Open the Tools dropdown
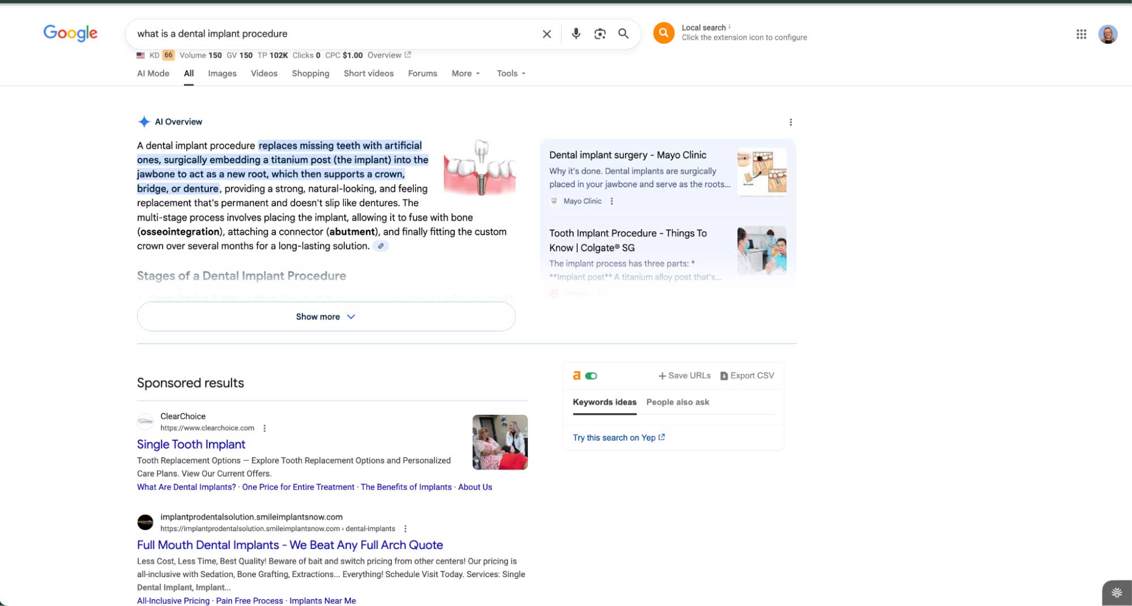Screen dimensions: 1132x606 point(511,74)
